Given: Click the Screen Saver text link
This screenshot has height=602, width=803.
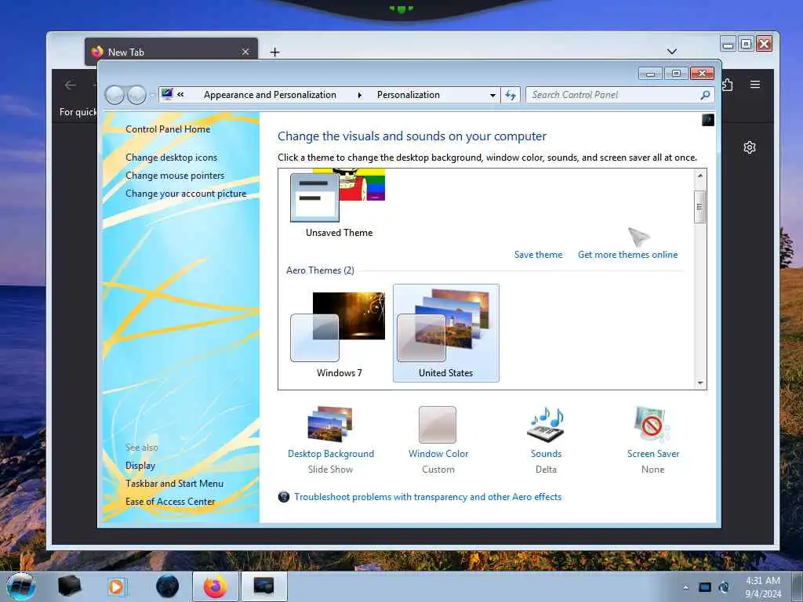Looking at the screenshot, I should 653,454.
